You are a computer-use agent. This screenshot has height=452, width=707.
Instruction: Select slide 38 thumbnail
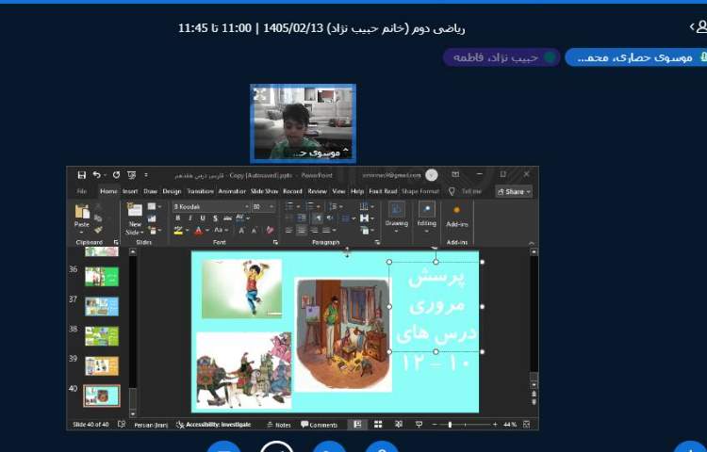tap(102, 336)
